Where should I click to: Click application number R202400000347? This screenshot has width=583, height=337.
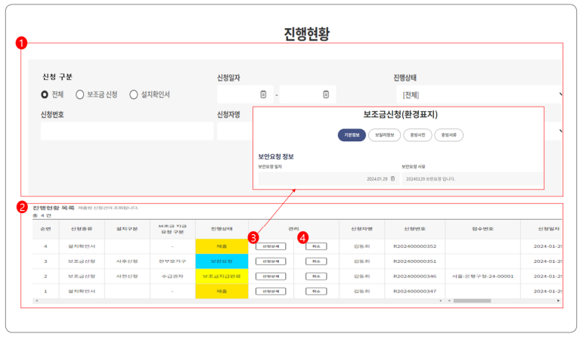click(414, 291)
